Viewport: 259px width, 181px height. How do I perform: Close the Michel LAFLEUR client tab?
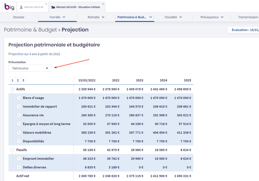tap(46, 4)
